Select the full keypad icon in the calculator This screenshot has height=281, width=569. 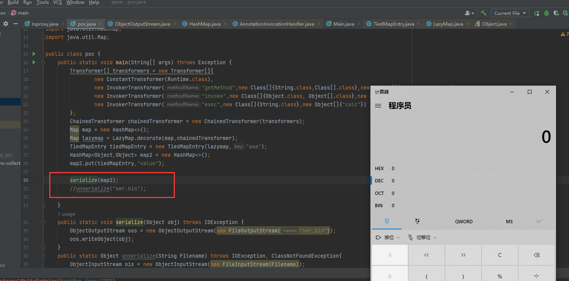387,221
